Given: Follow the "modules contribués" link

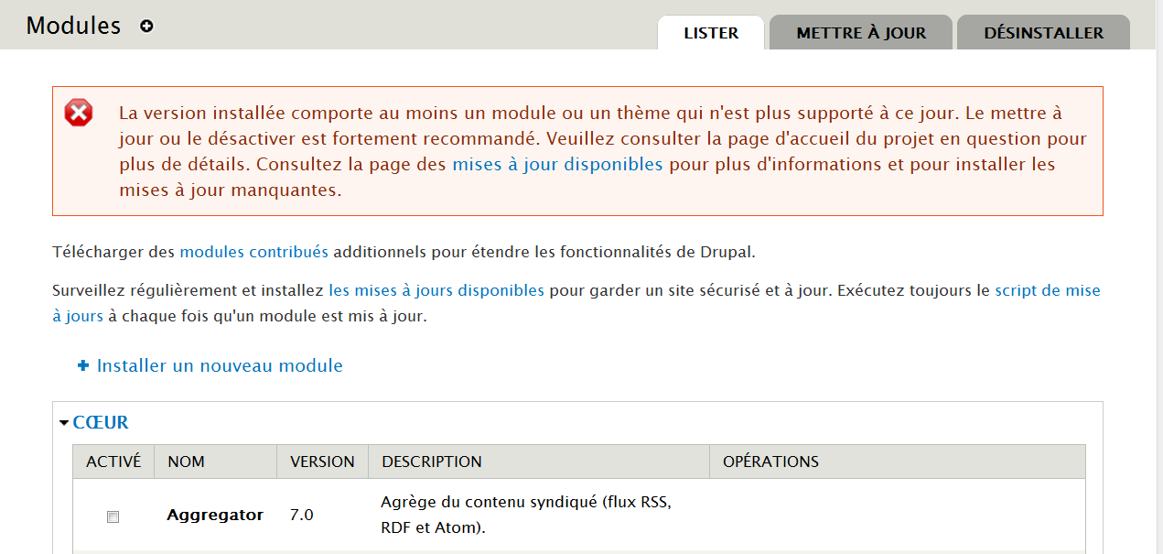Looking at the screenshot, I should click(x=253, y=252).
